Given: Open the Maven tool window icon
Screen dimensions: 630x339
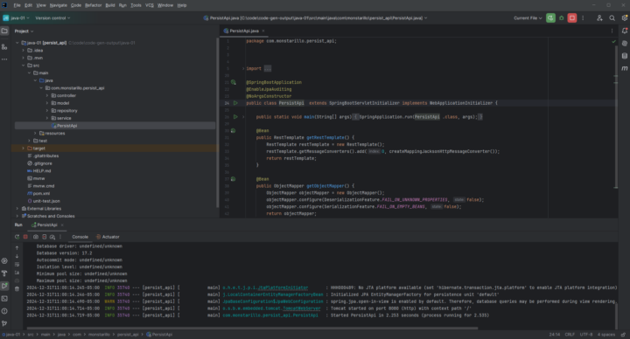Looking at the screenshot, I should click(x=625, y=68).
